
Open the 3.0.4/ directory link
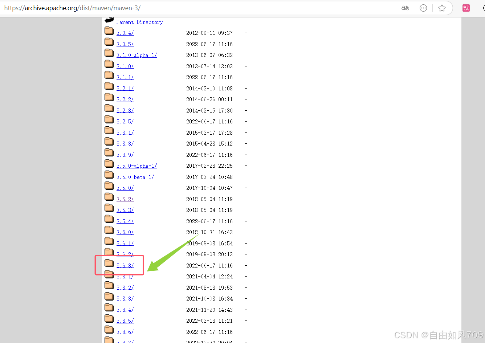pyautogui.click(x=125, y=33)
